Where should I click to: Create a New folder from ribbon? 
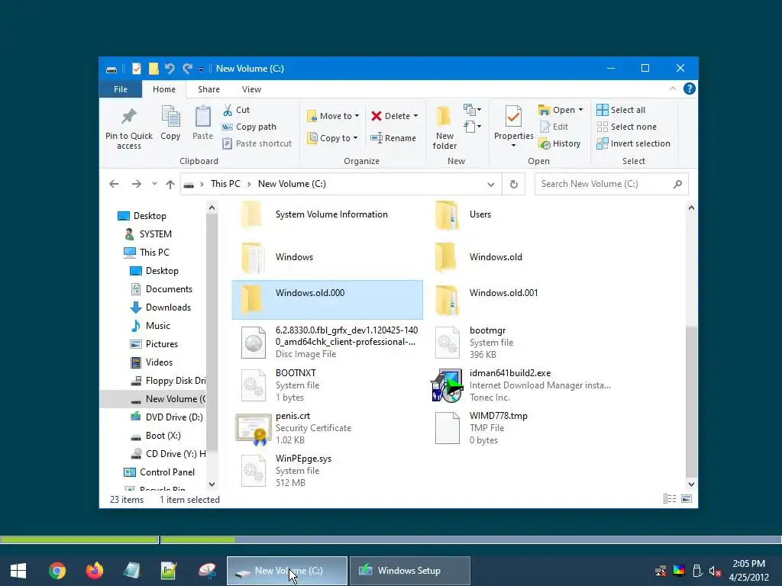(x=444, y=127)
